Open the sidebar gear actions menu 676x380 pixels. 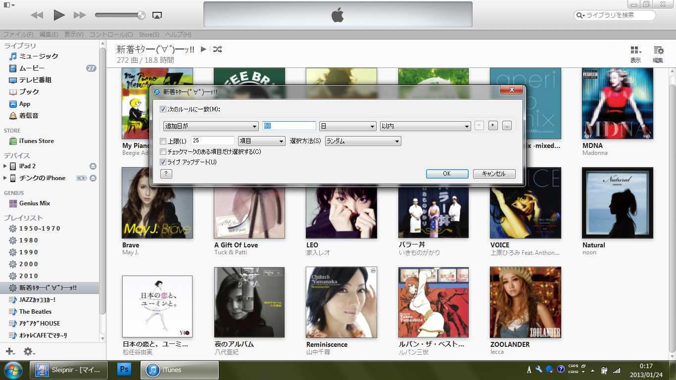click(x=29, y=351)
